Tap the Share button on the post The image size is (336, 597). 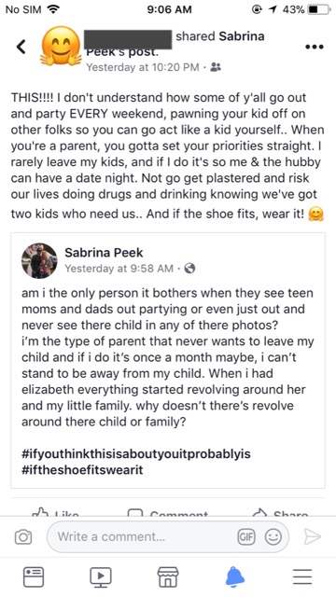pos(281,512)
